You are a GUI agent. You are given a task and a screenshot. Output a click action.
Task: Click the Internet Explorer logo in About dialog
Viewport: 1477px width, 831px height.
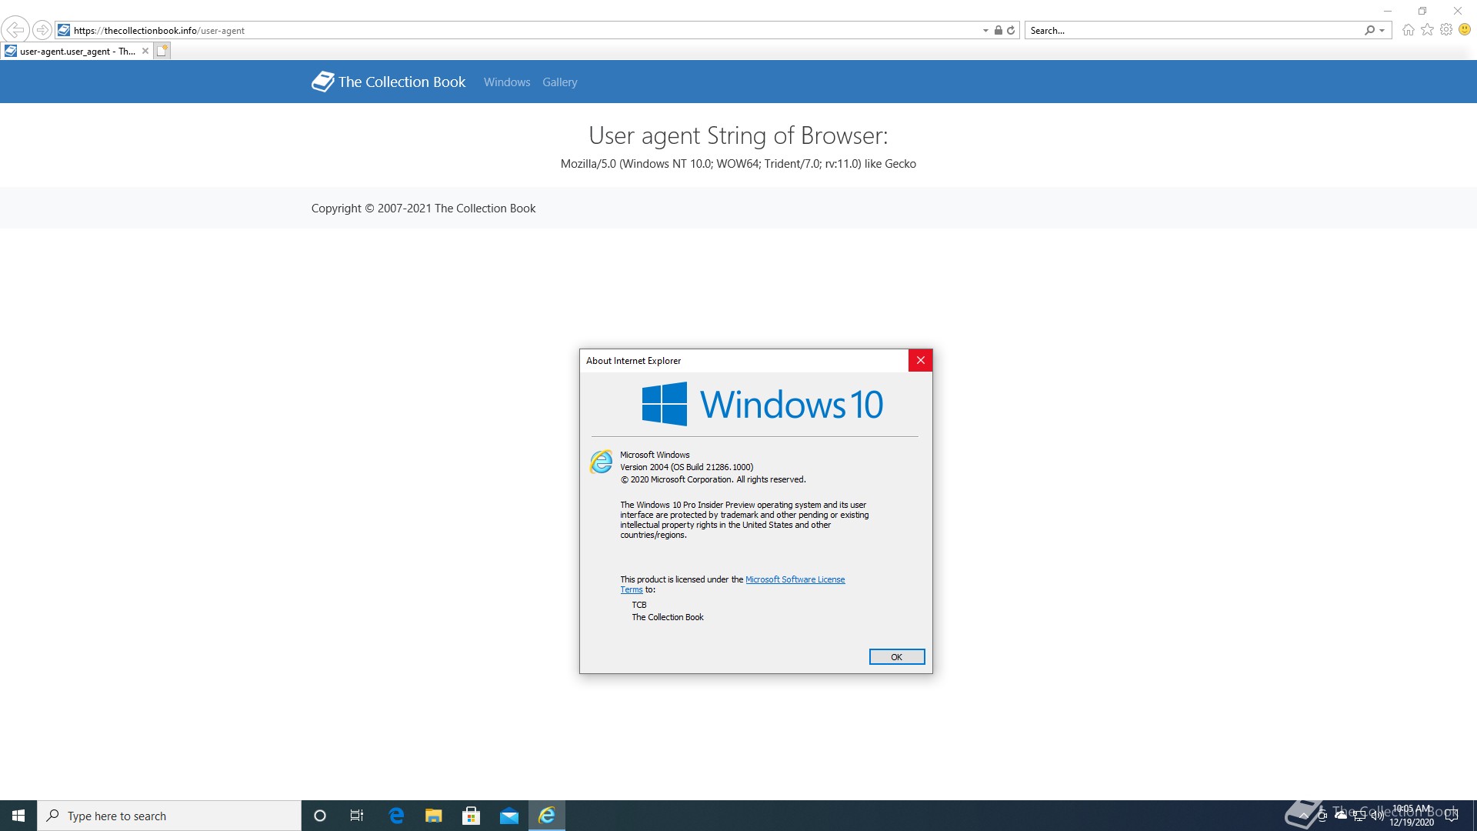(x=602, y=462)
